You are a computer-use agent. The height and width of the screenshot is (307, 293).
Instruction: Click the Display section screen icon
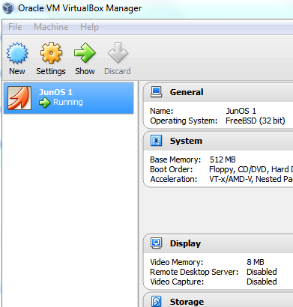point(157,243)
